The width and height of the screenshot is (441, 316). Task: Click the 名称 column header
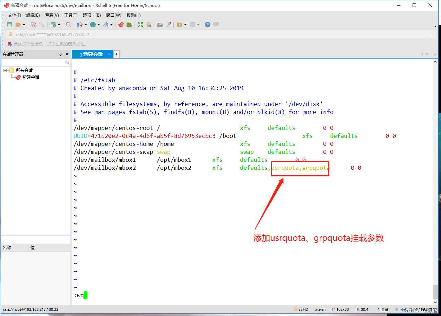(x=15, y=248)
